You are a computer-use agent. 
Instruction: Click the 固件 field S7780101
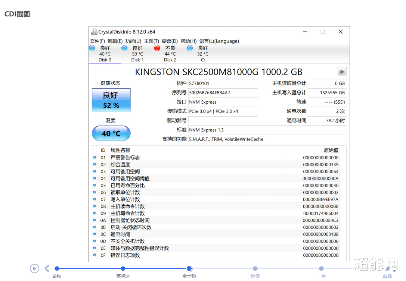(x=223, y=83)
